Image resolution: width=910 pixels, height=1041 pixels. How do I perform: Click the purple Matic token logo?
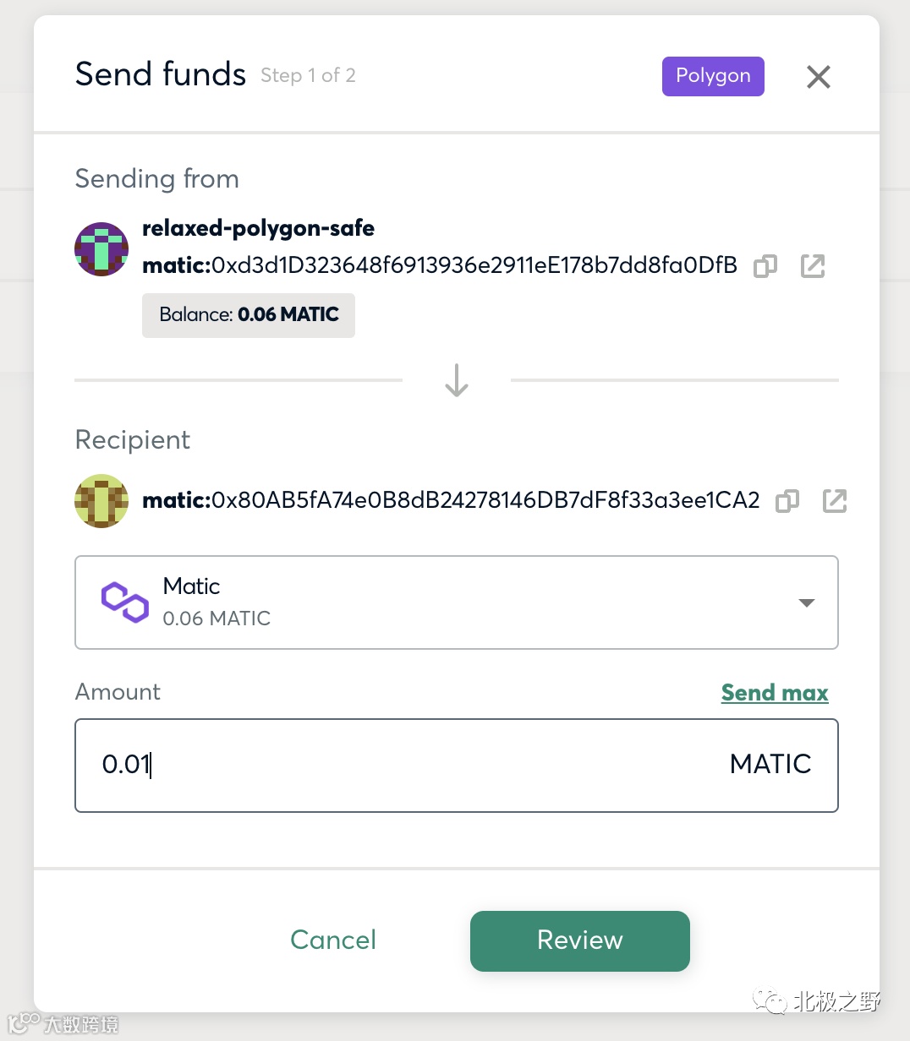click(x=125, y=602)
